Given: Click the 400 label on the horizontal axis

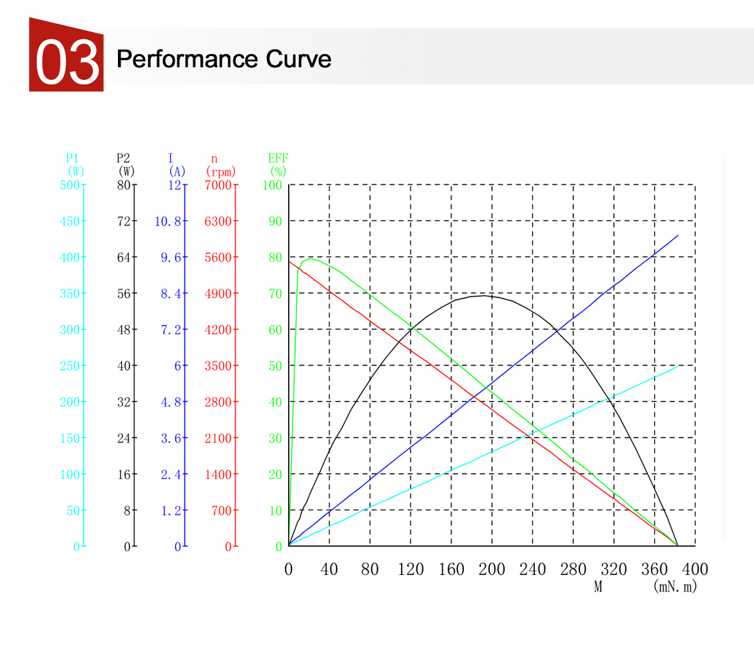Looking at the screenshot, I should pyautogui.click(x=695, y=570).
